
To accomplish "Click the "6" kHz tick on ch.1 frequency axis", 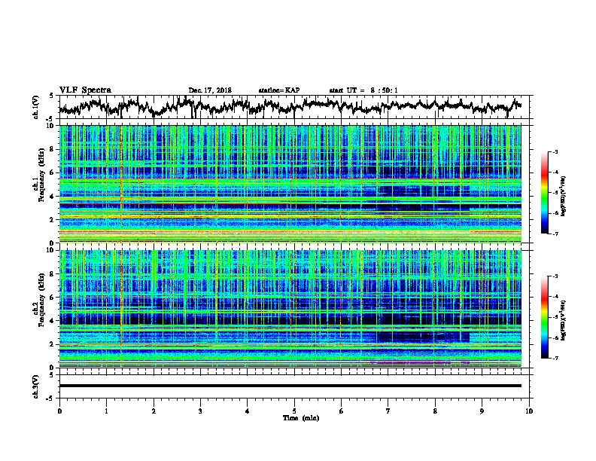I will point(53,172).
